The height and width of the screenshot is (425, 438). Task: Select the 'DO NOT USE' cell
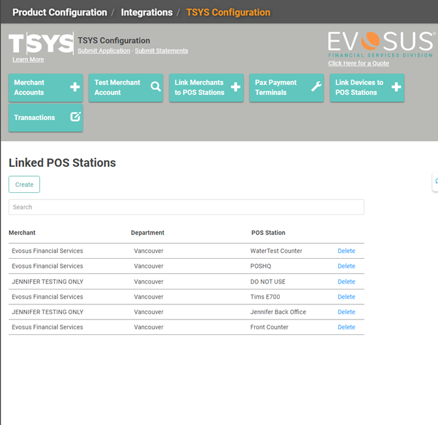(x=268, y=282)
